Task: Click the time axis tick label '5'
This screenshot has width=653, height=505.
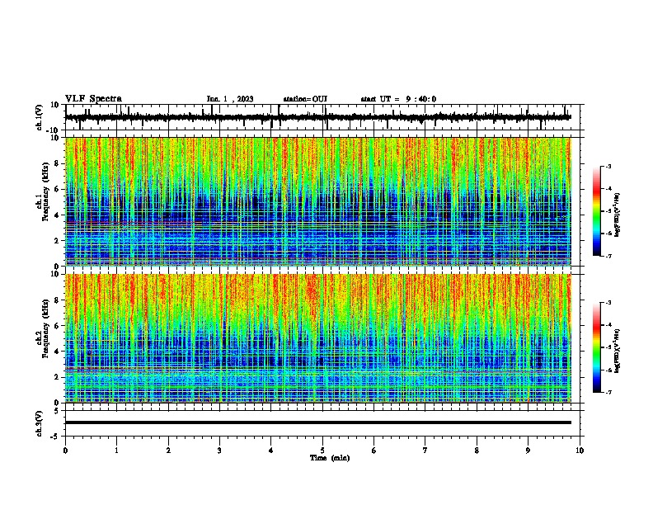Action: tap(322, 451)
